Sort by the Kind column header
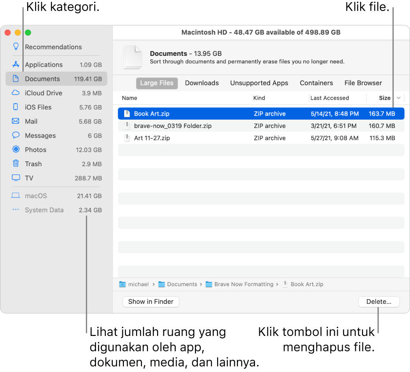This screenshot has height=372, width=410. coord(259,98)
